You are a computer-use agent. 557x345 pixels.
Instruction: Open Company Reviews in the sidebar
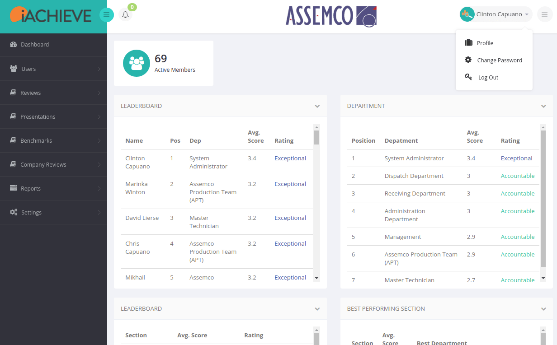(53, 164)
